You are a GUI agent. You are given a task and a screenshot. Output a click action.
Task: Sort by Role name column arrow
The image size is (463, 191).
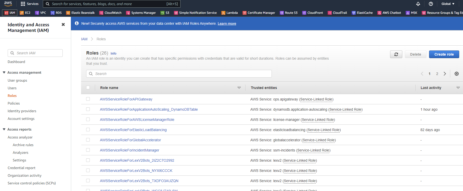(x=239, y=88)
